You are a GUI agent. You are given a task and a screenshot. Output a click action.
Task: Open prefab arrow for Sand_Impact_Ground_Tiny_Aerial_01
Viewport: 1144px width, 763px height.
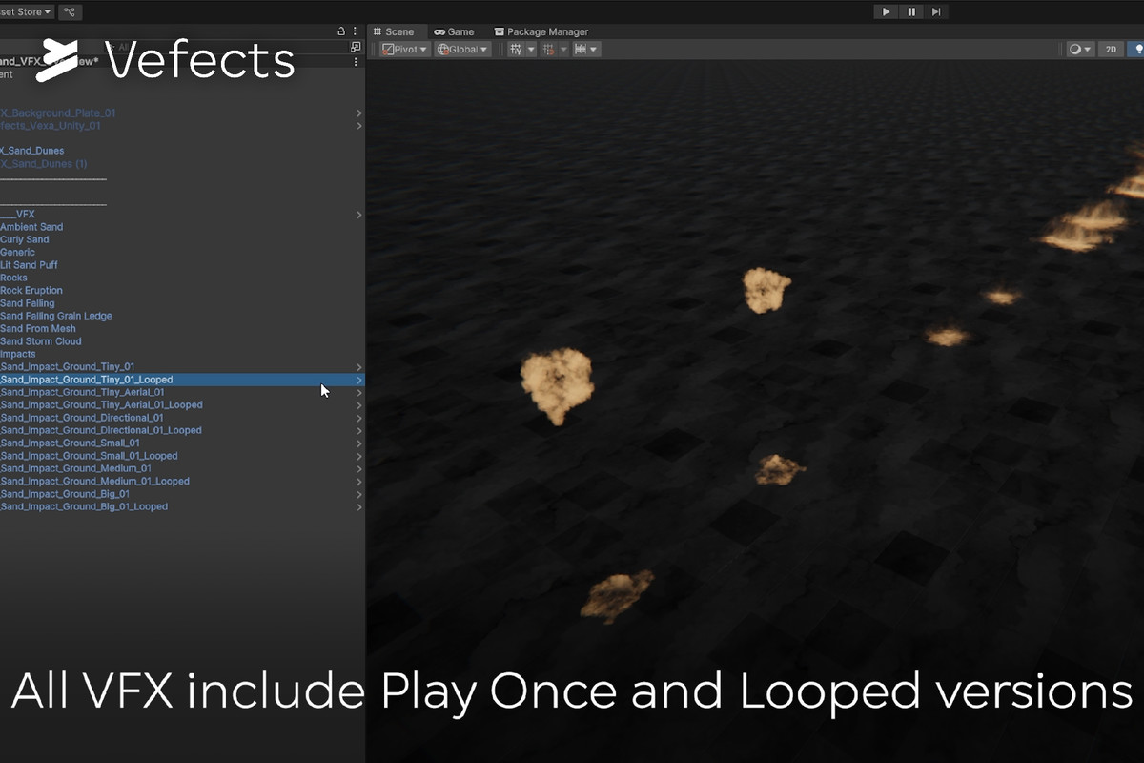point(359,392)
